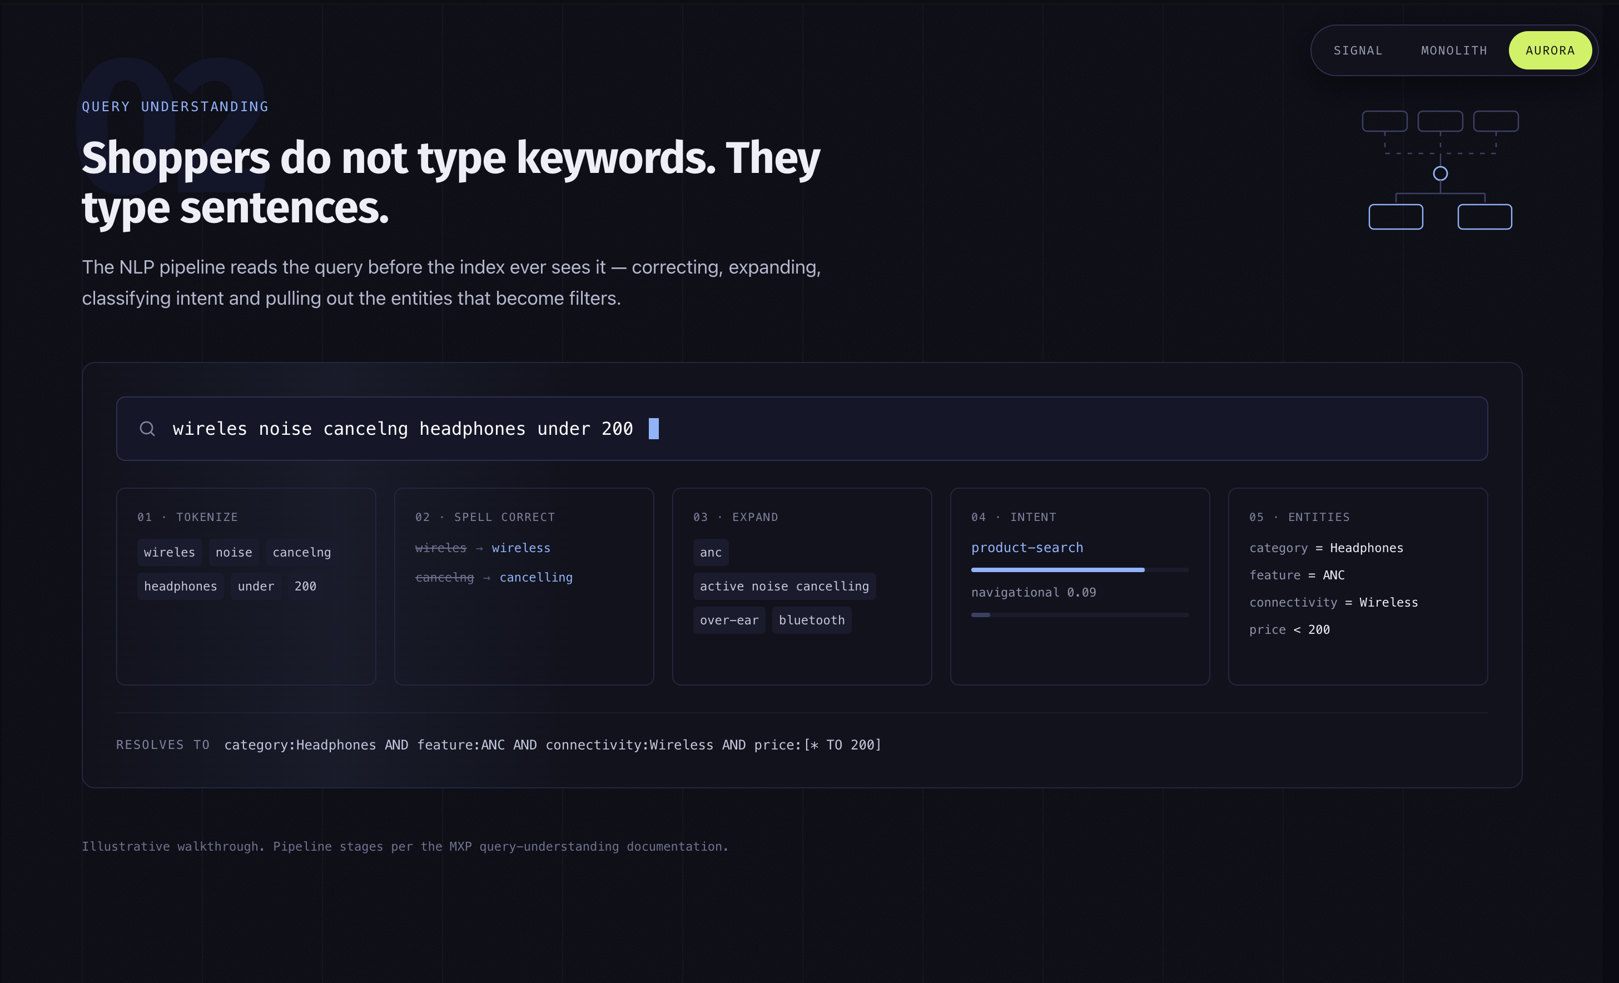The width and height of the screenshot is (1619, 983).
Task: Focus the query search input field
Action: [x=802, y=429]
